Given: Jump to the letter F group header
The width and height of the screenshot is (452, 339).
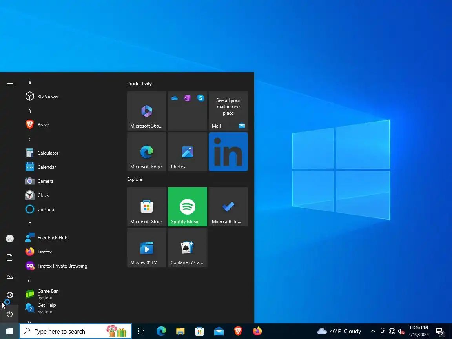Looking at the screenshot, I should pos(30,224).
